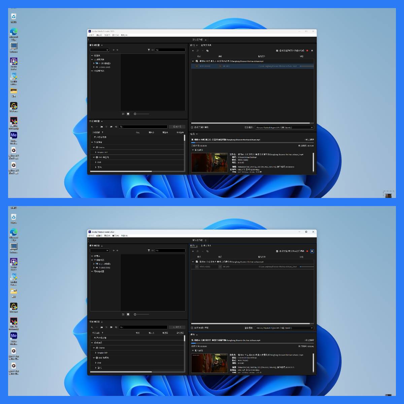
Task: Click filter funnel icon in upper window's Media Browser
Action: coord(149,50)
